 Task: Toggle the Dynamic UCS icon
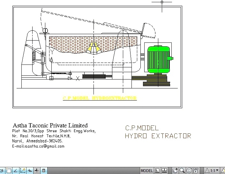click(x=23, y=171)
